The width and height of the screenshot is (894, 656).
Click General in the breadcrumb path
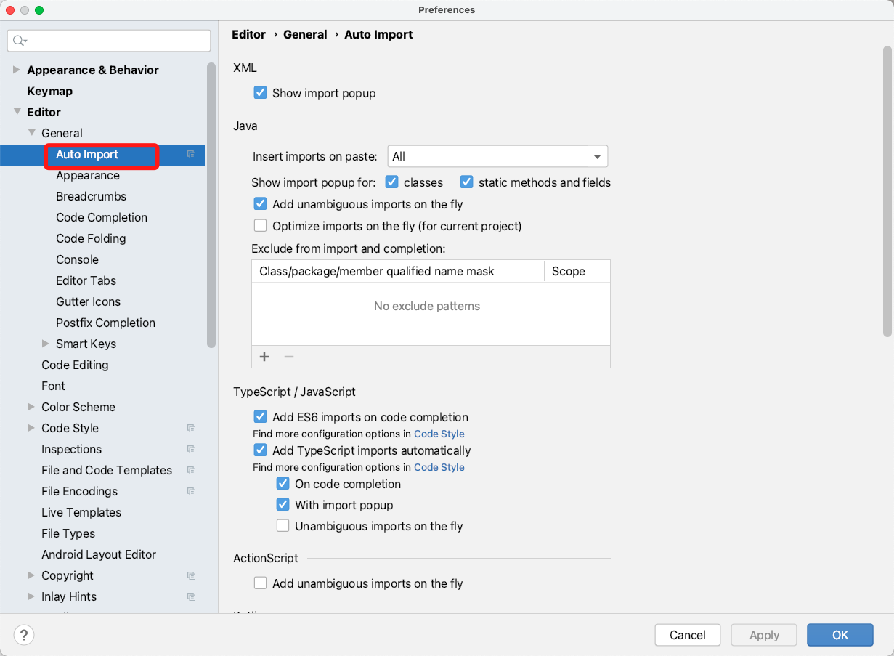[305, 34]
